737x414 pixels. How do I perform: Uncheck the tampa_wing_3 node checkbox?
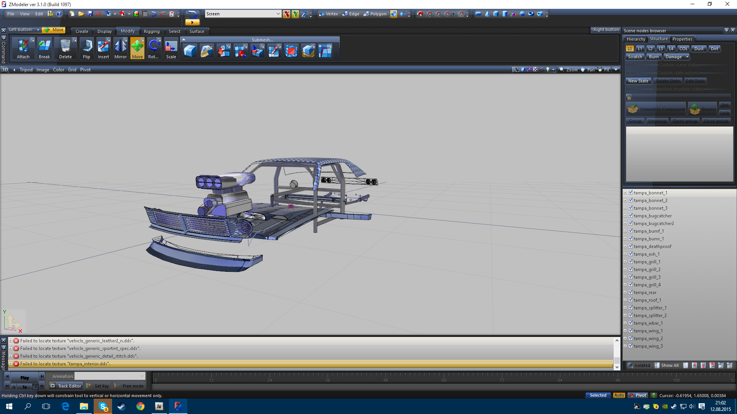point(631,346)
